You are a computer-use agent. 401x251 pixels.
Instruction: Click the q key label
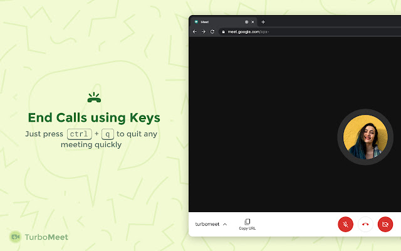click(x=108, y=134)
